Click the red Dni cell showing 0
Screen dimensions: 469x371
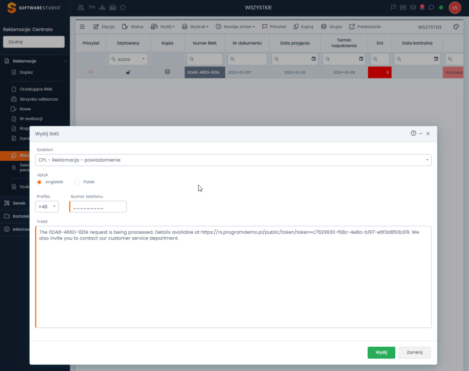[380, 72]
